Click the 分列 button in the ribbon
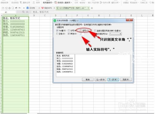The height and width of the screenshot is (114, 155). pyautogui.click(x=76, y=2)
